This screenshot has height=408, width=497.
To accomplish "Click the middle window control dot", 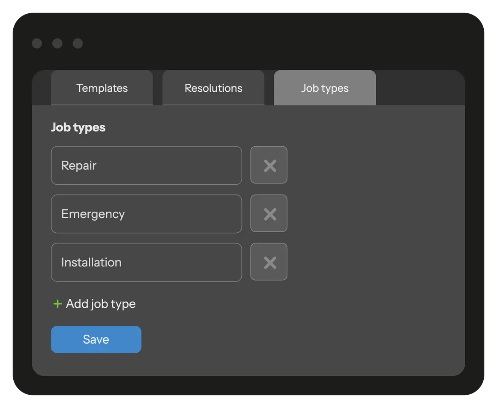I will point(57,43).
